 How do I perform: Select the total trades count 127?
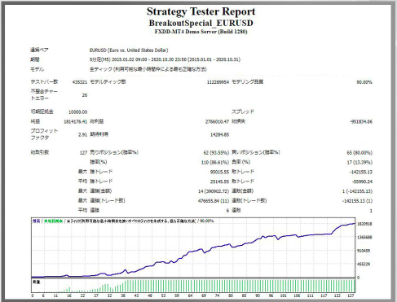[83, 152]
